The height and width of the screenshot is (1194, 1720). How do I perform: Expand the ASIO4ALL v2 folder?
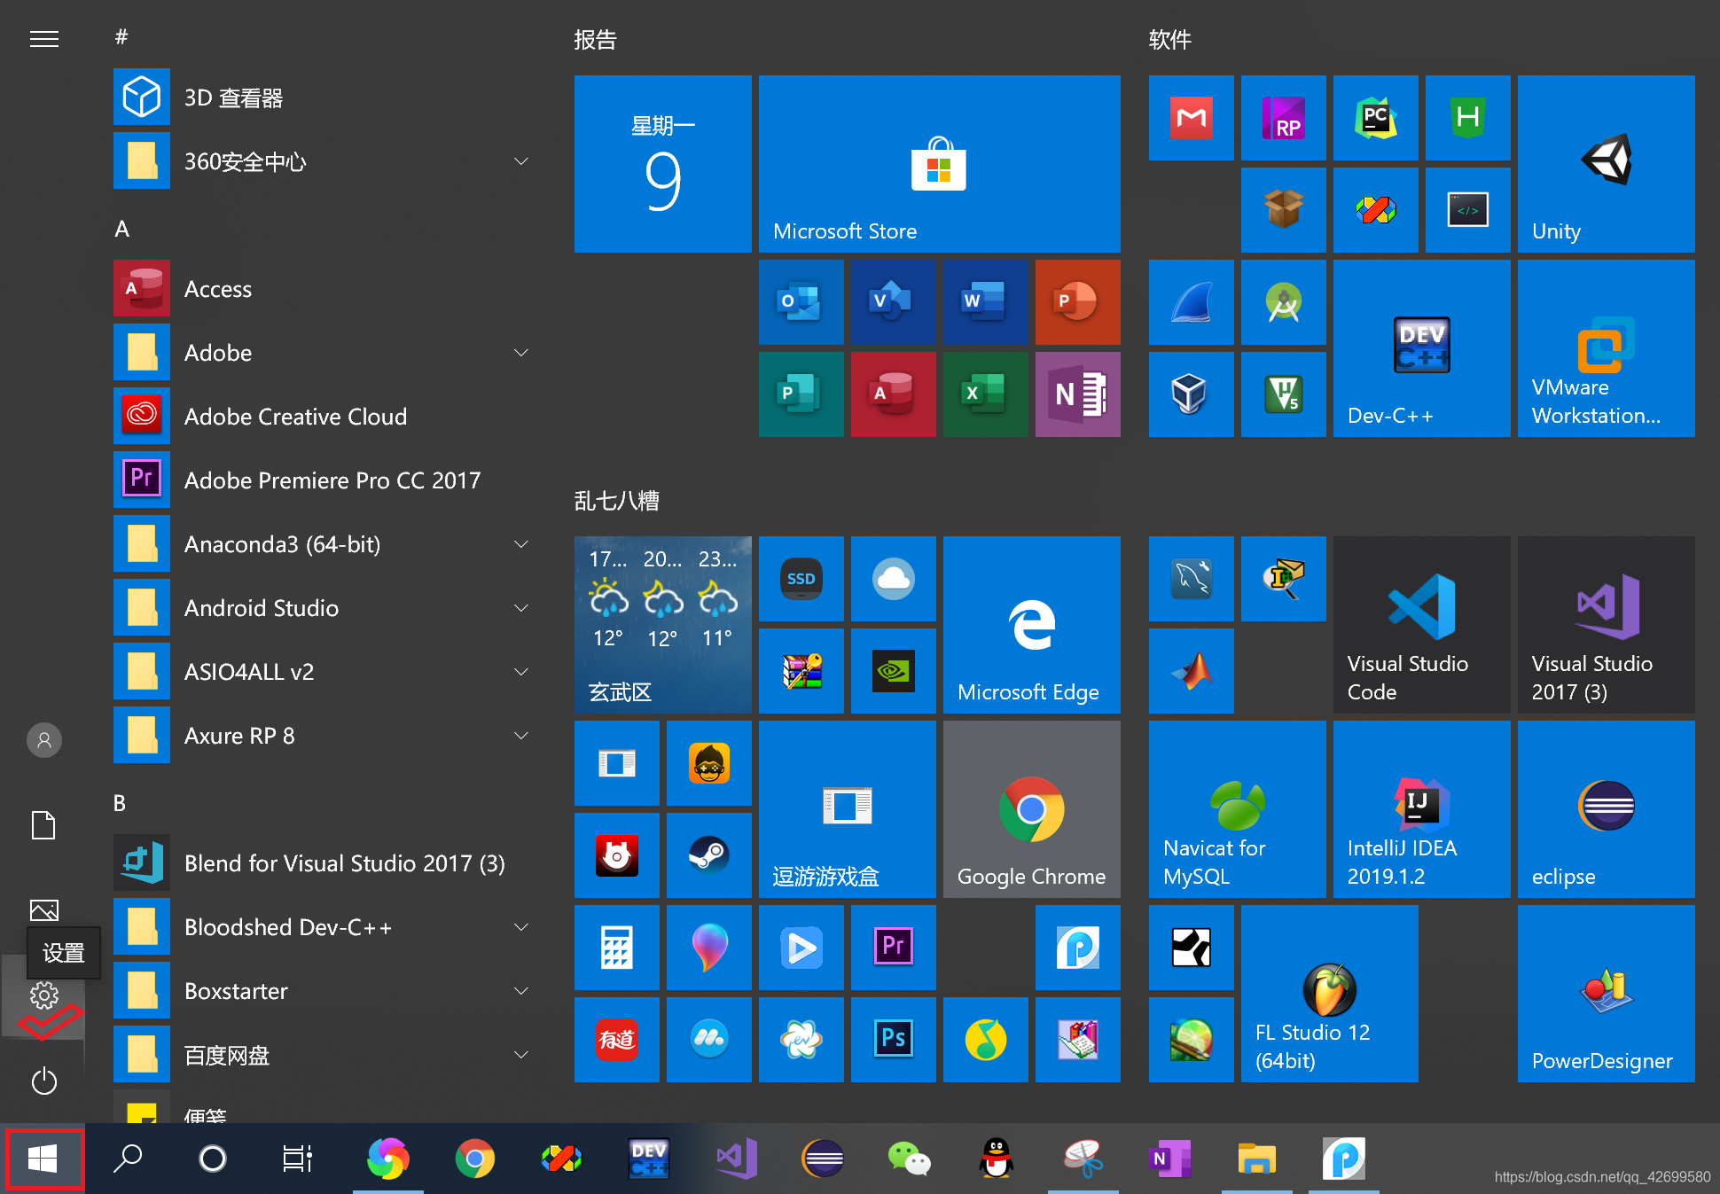coord(326,672)
